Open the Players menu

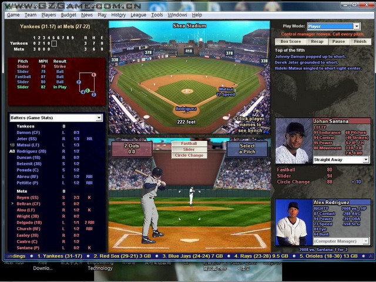click(x=48, y=15)
